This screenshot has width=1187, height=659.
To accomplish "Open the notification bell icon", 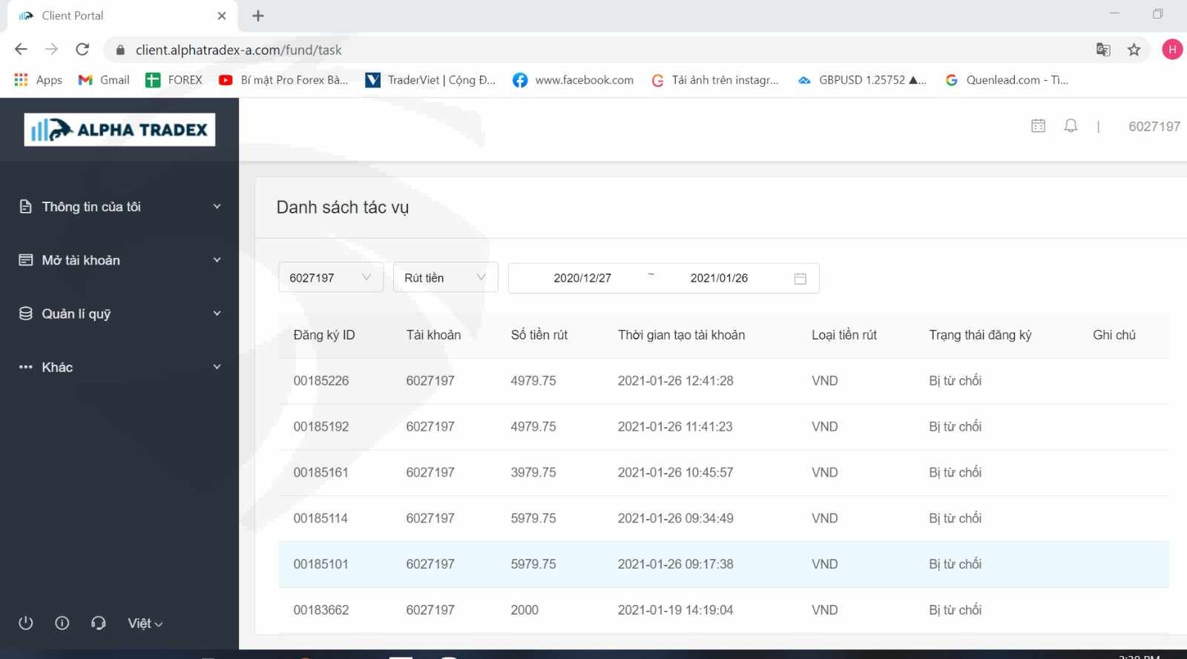I will [1070, 126].
